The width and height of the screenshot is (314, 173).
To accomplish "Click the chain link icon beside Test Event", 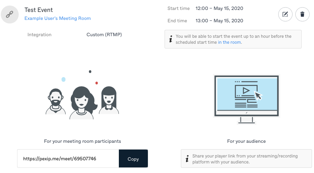I will coord(10,14).
